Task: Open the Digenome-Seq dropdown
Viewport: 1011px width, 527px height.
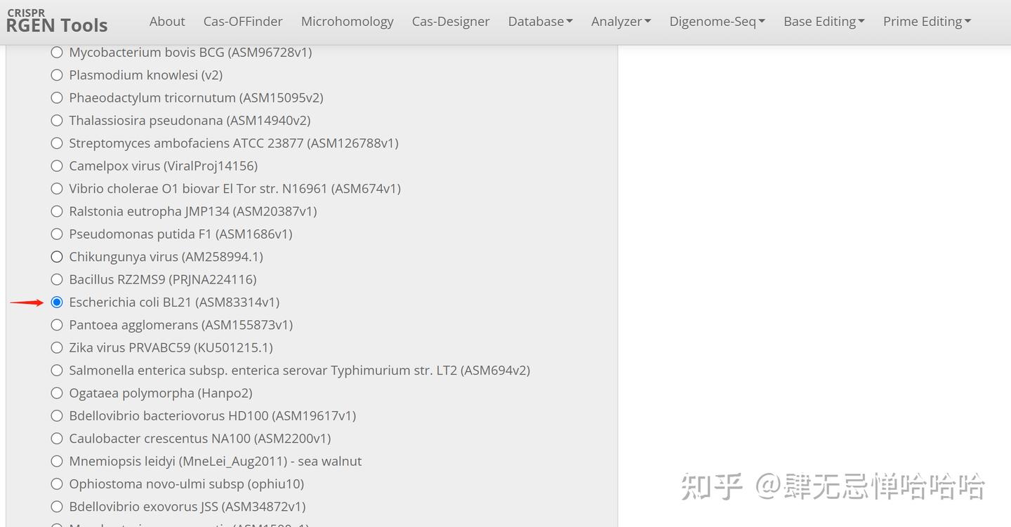Action: (717, 21)
